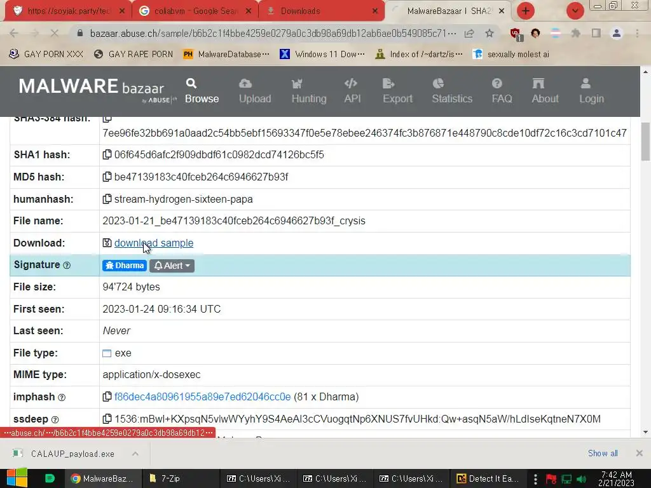Click the Dharma signature tag
The width and height of the screenshot is (651, 488).
pos(125,266)
